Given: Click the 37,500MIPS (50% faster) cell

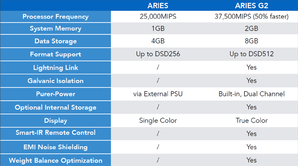Looking at the screenshot, I should coord(251,17).
